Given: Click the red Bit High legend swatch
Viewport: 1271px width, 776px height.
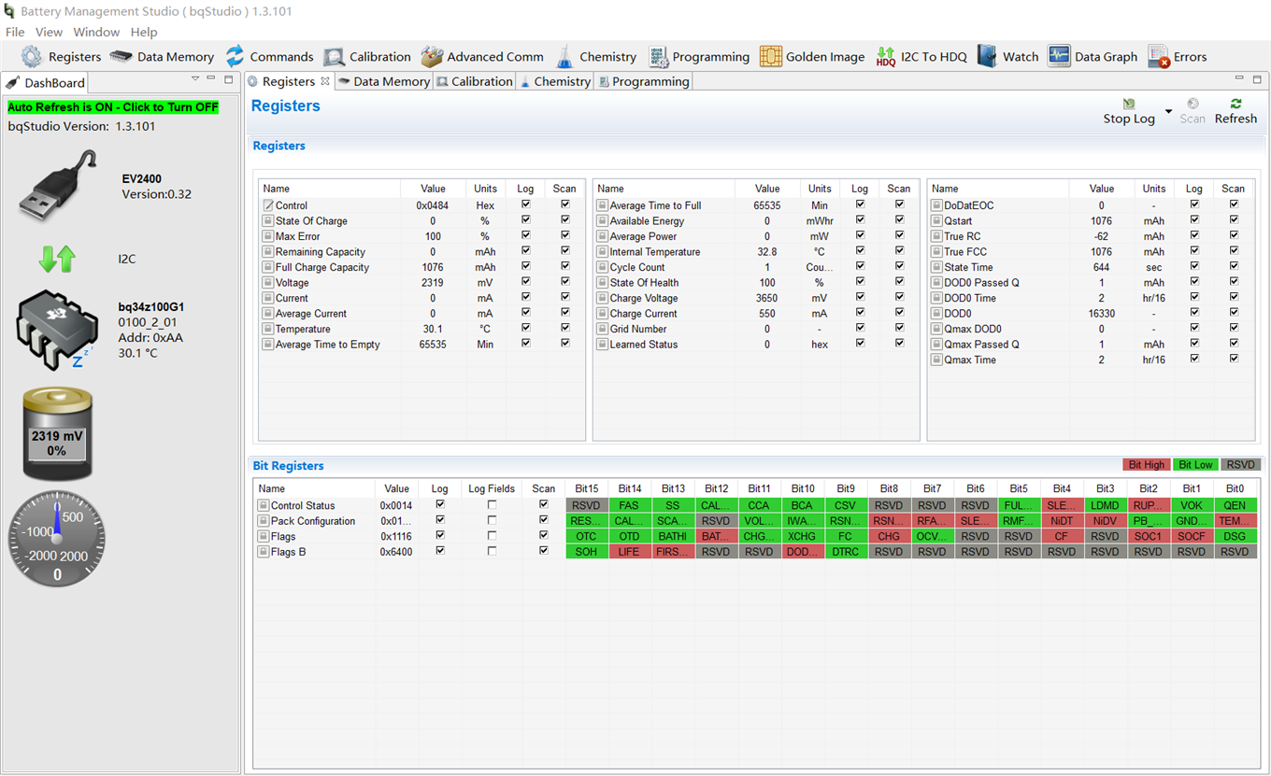Looking at the screenshot, I should click(1147, 464).
